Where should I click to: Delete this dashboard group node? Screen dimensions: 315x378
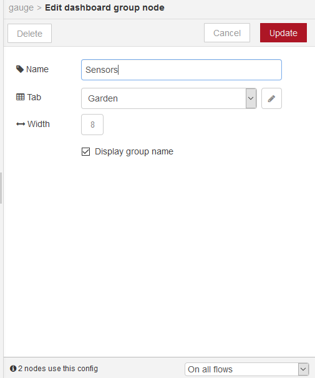[x=29, y=33]
